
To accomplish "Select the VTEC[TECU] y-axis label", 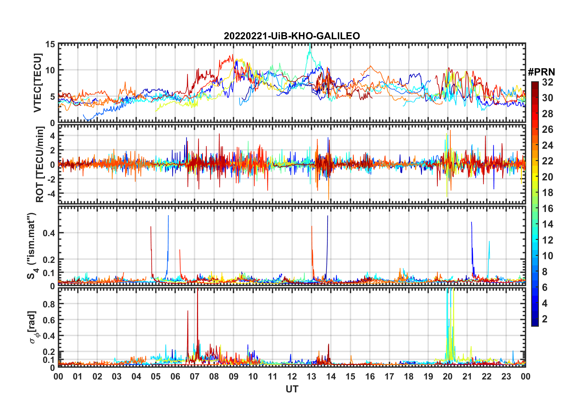I will point(37,83).
